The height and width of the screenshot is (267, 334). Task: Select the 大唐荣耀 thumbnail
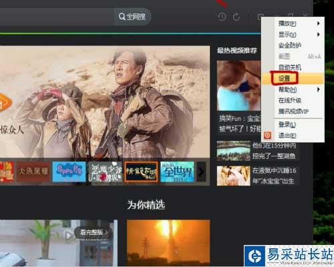click(33, 172)
